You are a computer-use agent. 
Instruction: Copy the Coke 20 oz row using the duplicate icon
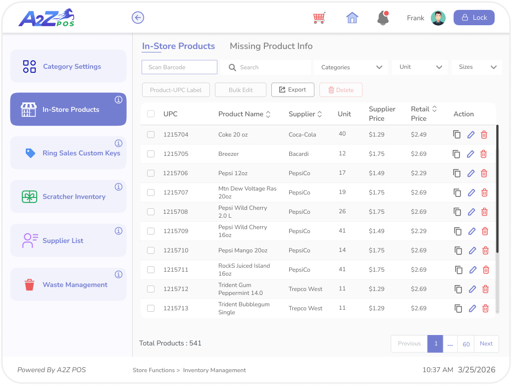click(x=458, y=135)
